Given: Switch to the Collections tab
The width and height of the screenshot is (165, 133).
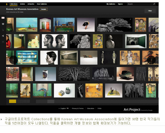Looking at the screenshot, I should tap(14, 4).
